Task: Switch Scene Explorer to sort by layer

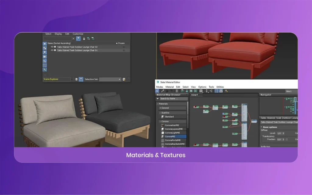Action: tap(76, 79)
